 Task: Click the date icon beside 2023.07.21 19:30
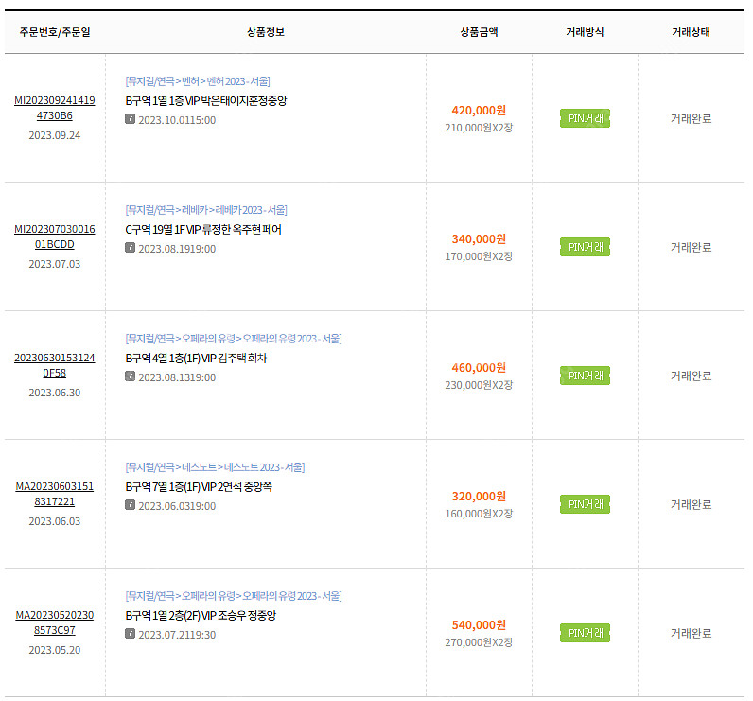(130, 633)
